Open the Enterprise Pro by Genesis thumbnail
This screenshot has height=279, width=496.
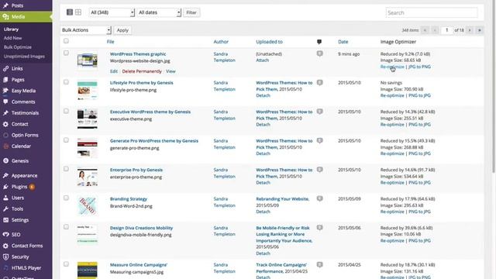pyautogui.click(x=88, y=177)
